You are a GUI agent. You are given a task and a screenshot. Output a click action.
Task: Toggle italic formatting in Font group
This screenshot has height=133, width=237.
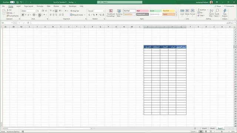click(x=26, y=15)
